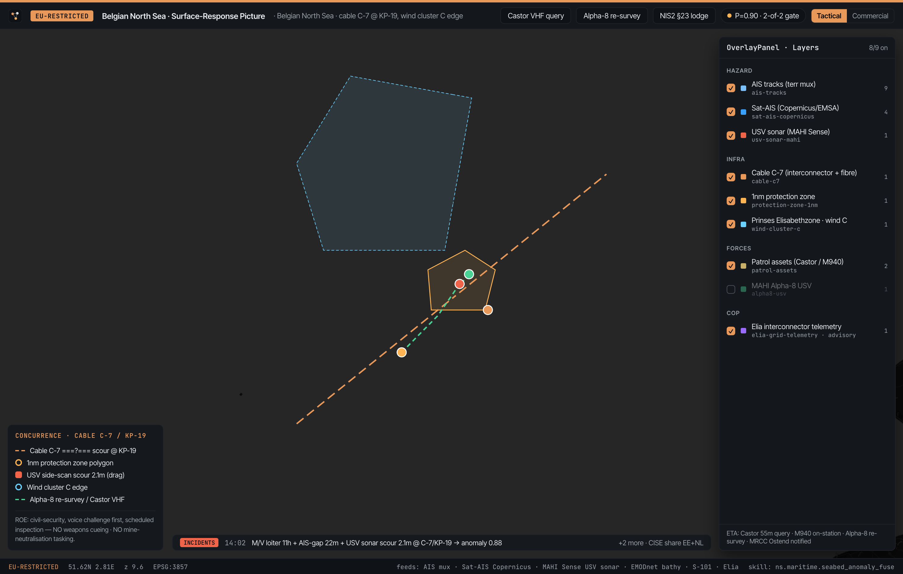The height and width of the screenshot is (574, 903).
Task: Start the Alpha-8 re-survey action
Action: [611, 16]
